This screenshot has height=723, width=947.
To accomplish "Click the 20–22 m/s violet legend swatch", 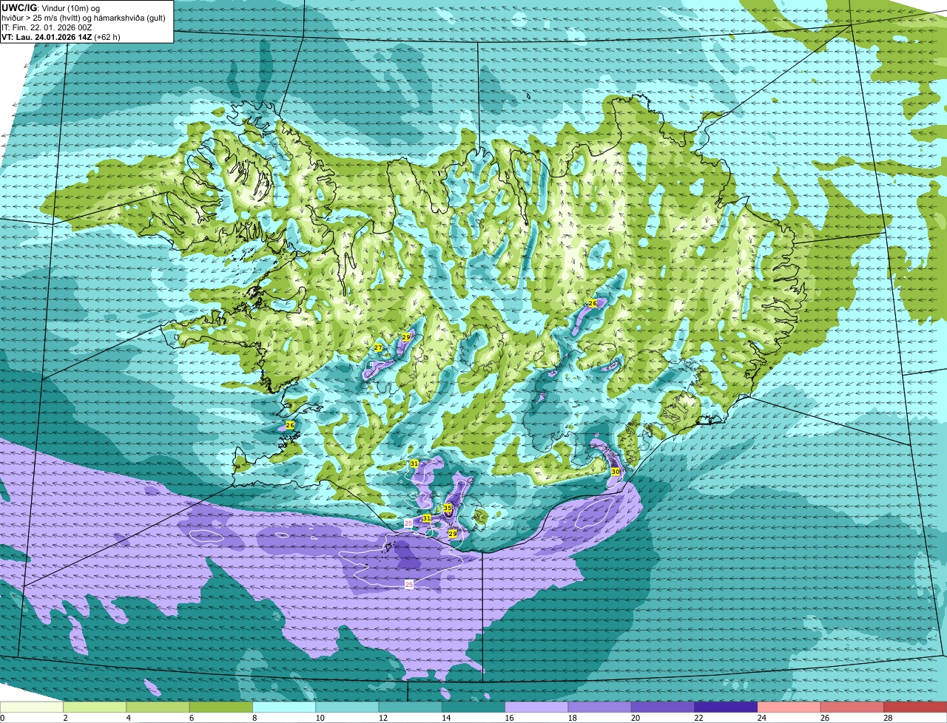I will (x=663, y=707).
